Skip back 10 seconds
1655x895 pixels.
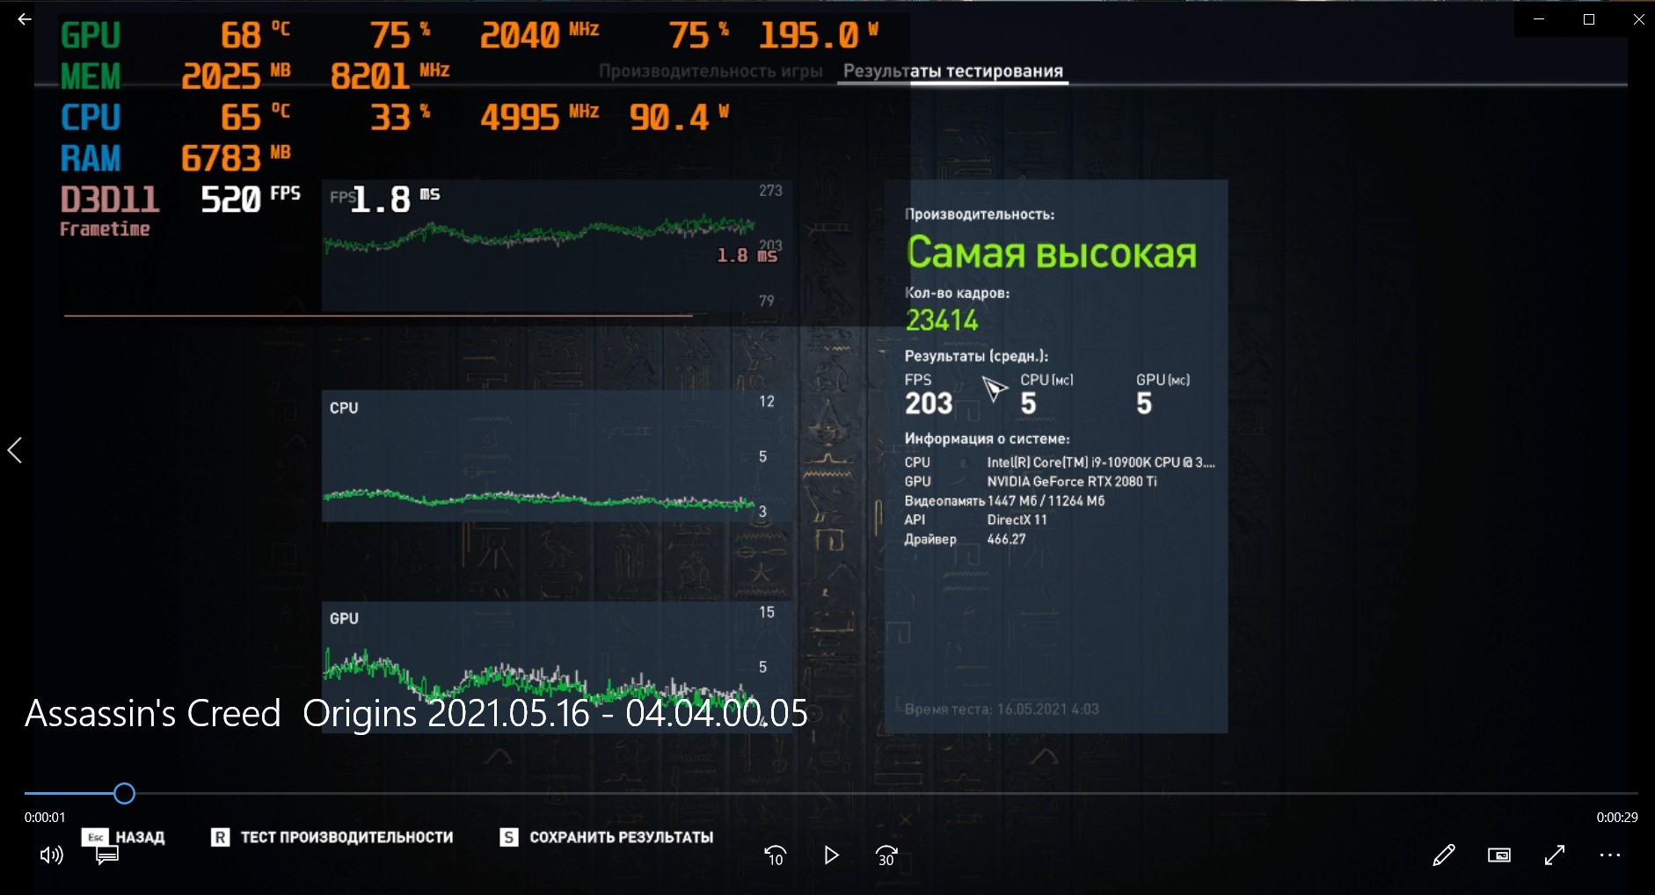(775, 855)
